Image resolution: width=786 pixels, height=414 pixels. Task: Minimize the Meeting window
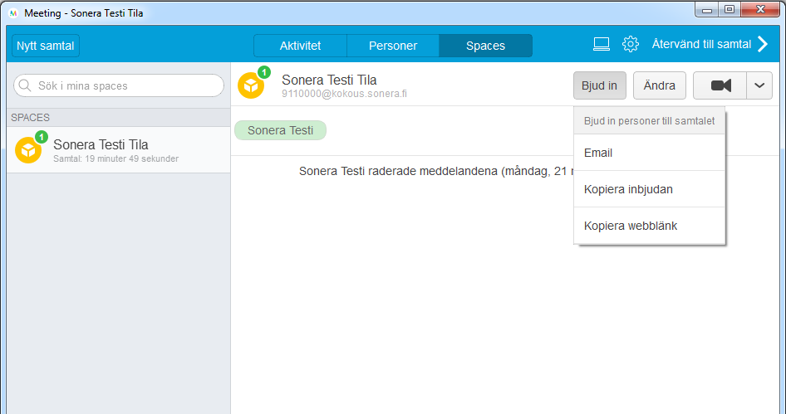(x=707, y=10)
